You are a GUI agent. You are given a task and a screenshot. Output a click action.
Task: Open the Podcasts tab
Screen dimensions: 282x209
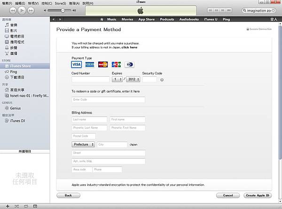(x=167, y=19)
